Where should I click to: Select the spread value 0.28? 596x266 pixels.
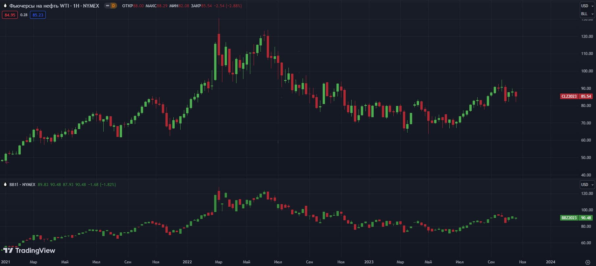[x=24, y=15]
